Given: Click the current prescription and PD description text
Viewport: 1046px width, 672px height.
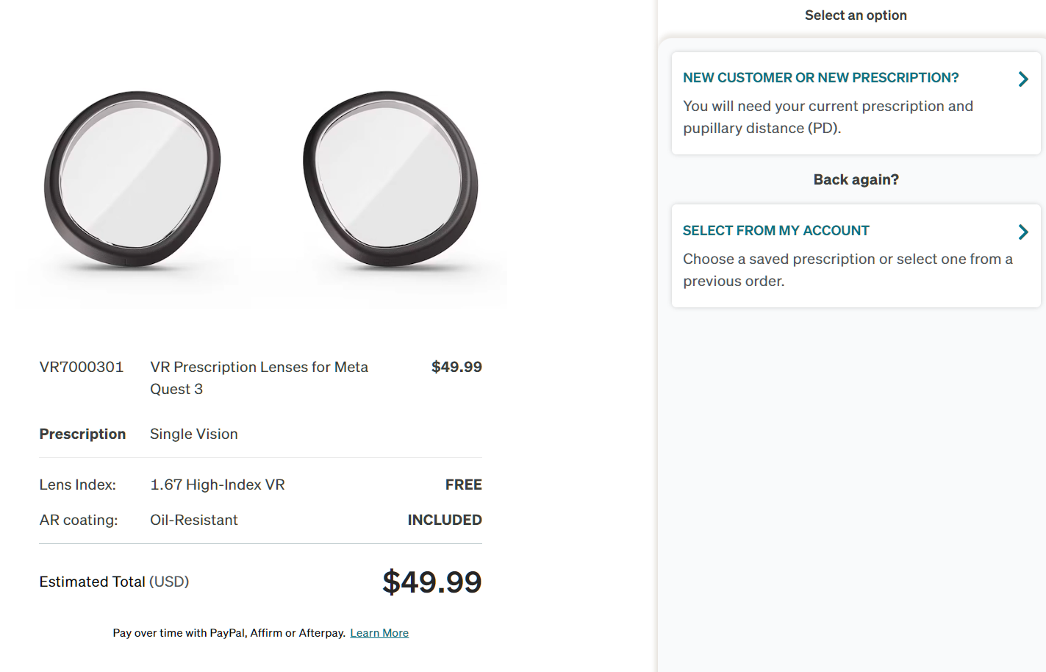Looking at the screenshot, I should coord(828,117).
